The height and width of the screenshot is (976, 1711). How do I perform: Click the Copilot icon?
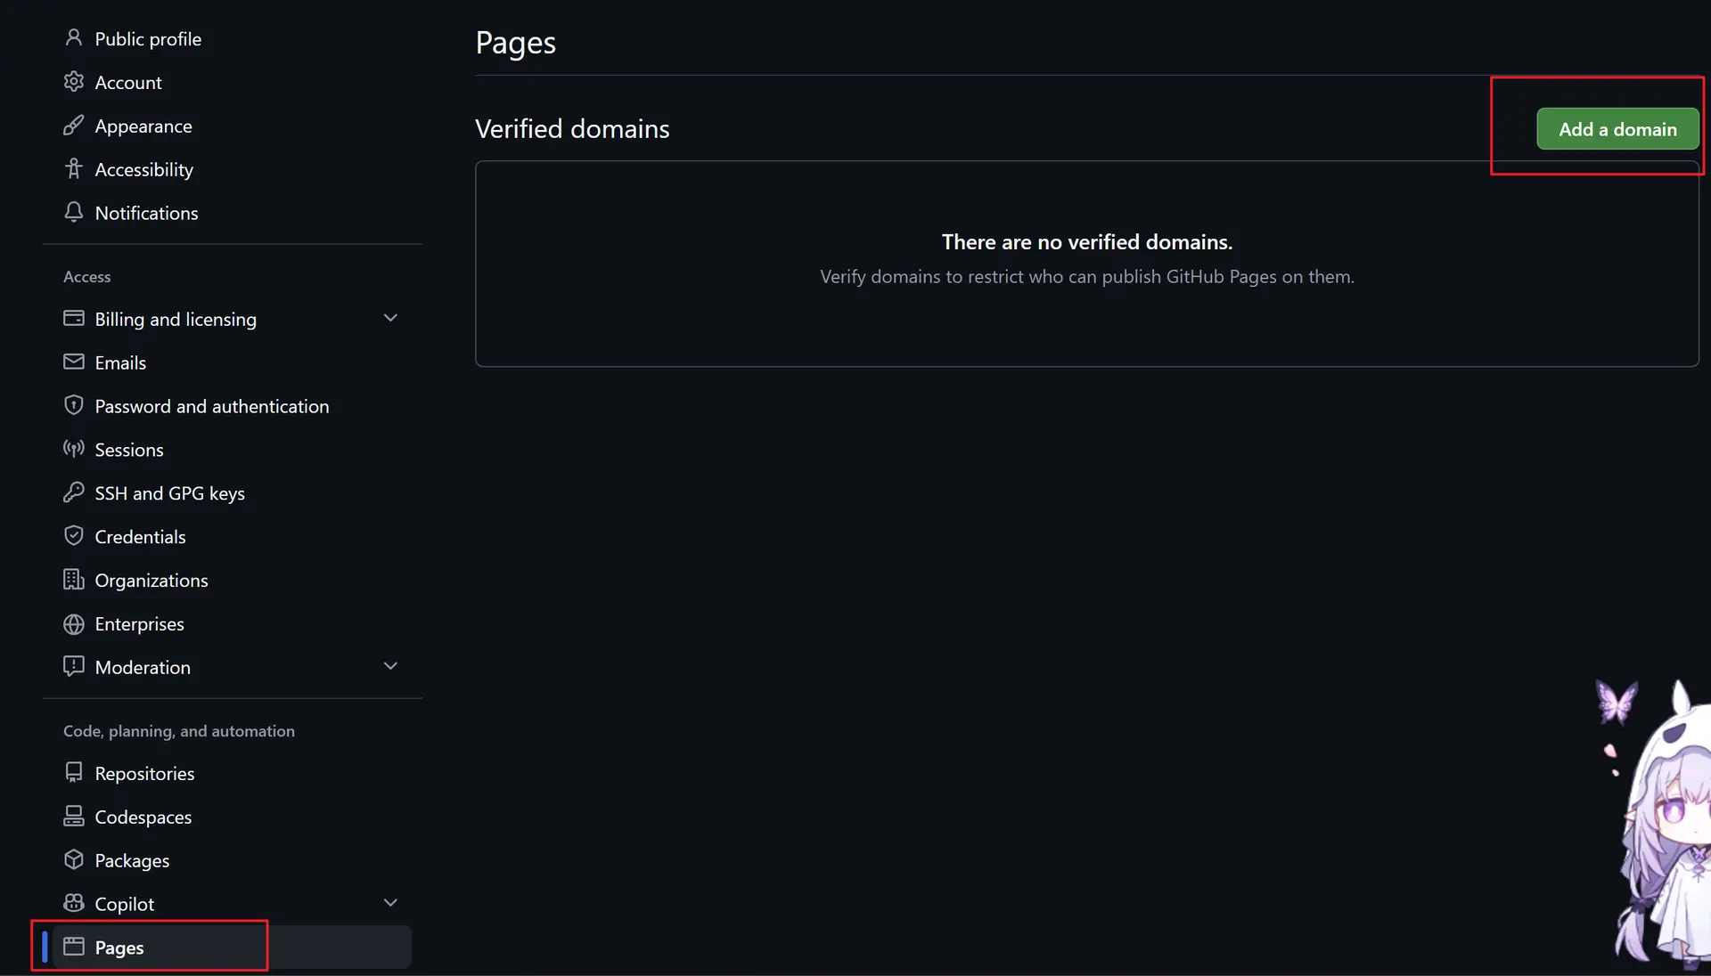click(x=74, y=904)
